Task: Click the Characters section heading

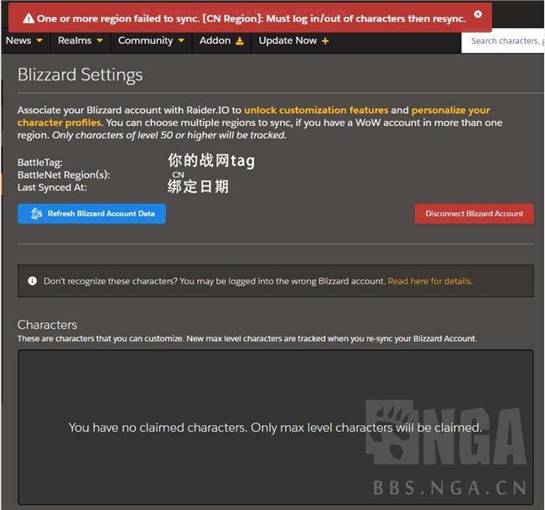Action: (47, 325)
